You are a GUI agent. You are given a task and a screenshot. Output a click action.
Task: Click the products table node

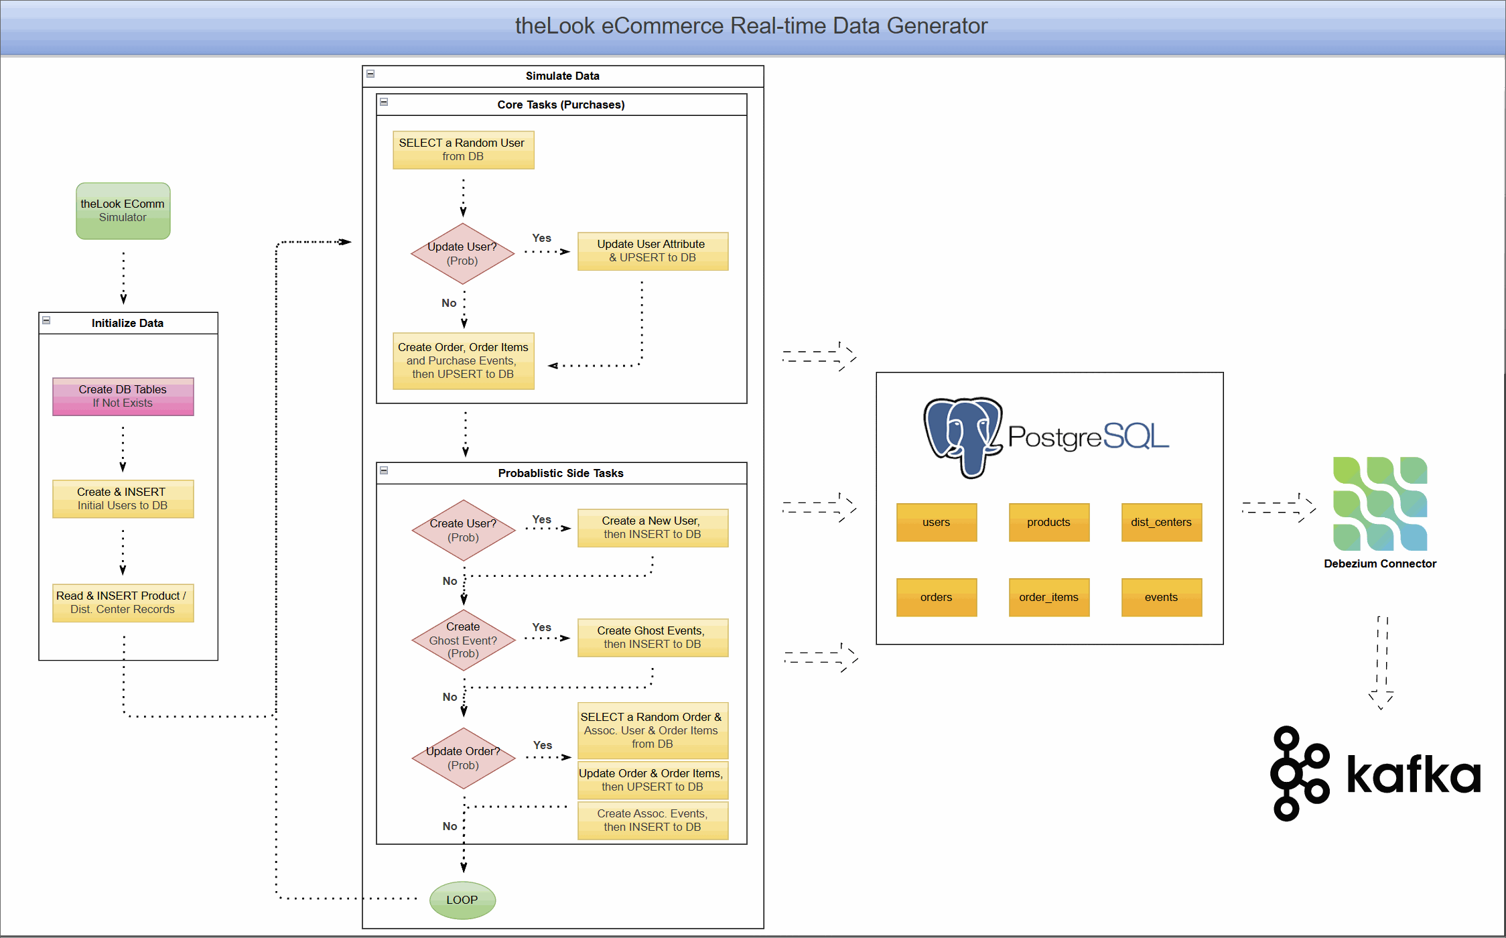coord(1048,523)
